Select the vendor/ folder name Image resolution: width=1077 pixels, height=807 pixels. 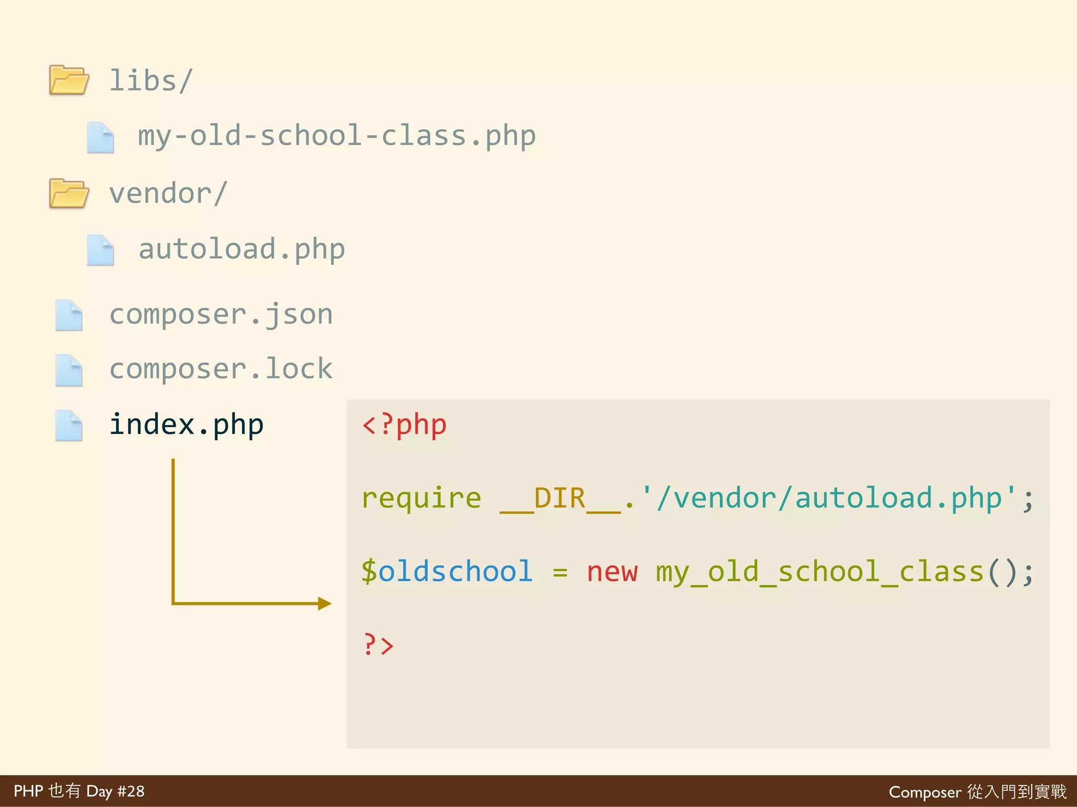coord(168,193)
